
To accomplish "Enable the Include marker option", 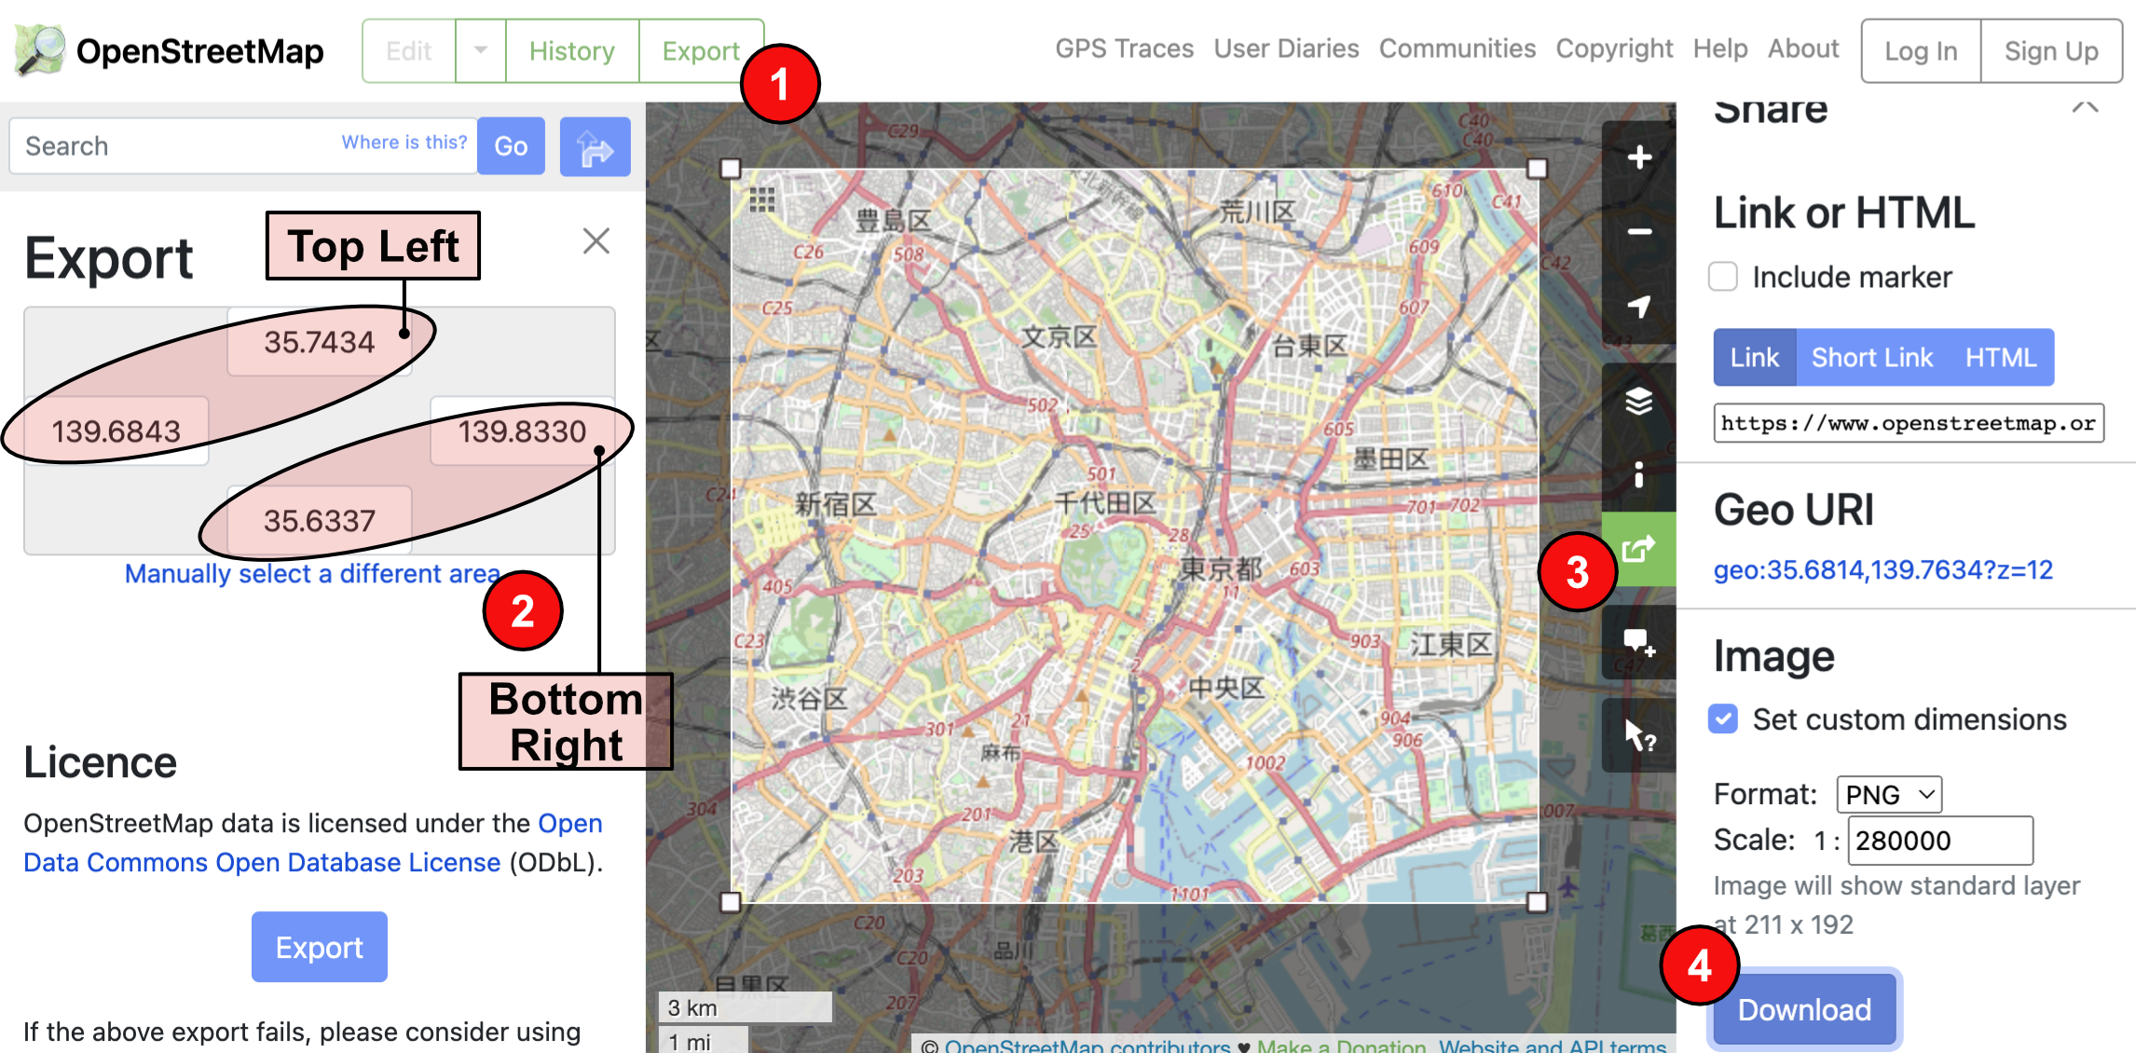I will 1722,277.
